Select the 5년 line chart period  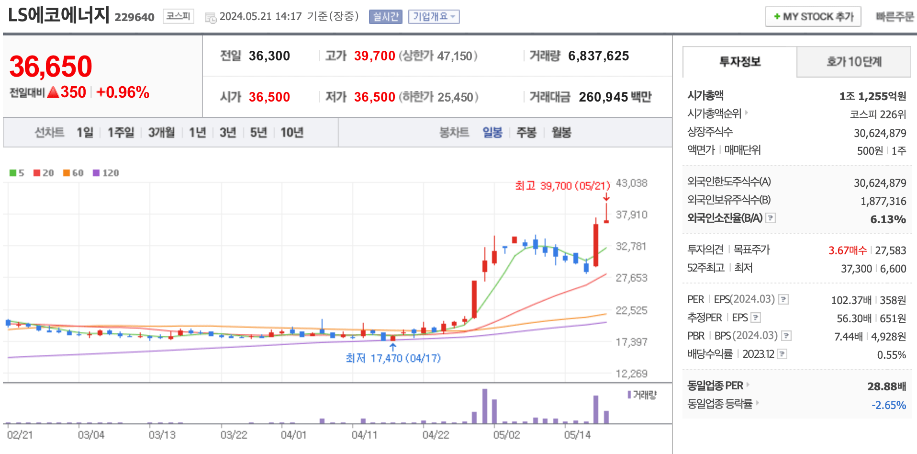point(258,133)
